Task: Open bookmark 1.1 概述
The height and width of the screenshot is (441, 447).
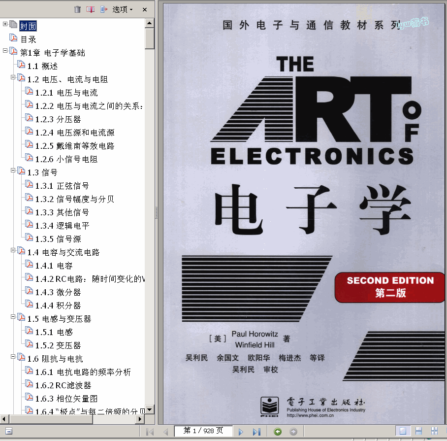Action: pyautogui.click(x=42, y=66)
